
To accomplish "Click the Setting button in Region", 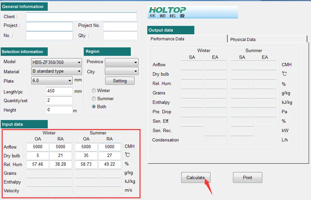I will (120, 81).
